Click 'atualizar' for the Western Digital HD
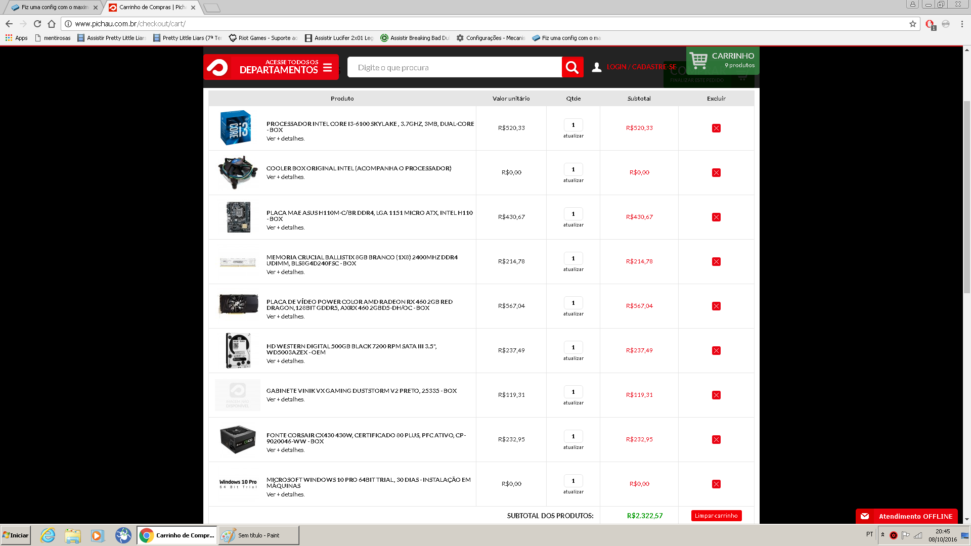The height and width of the screenshot is (546, 971). tap(573, 358)
